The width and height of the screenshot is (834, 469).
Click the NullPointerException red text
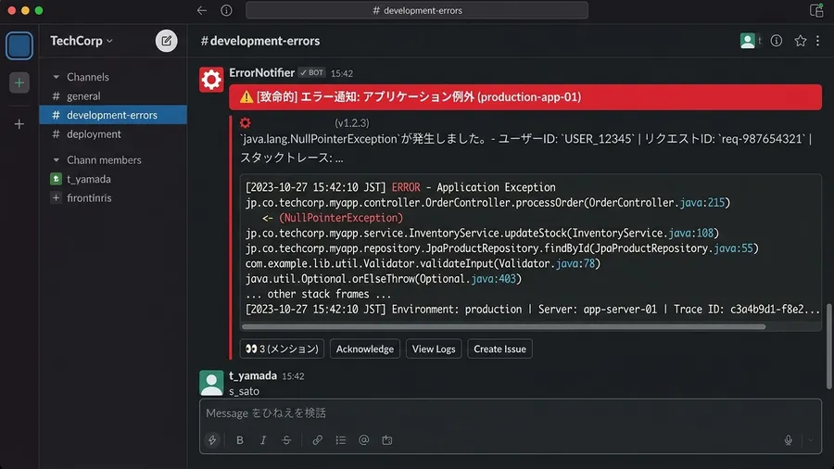pyautogui.click(x=341, y=218)
